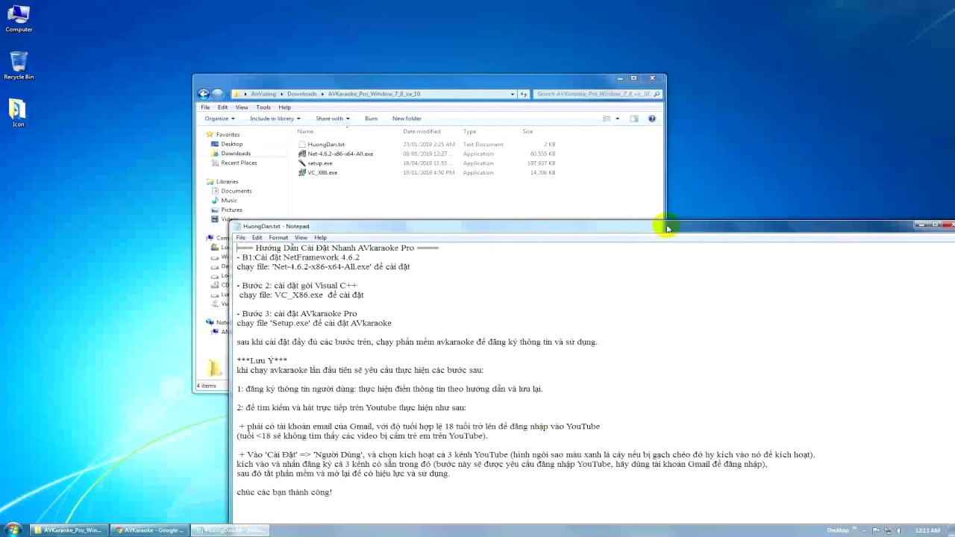Select Pictures under Libraries
955x537 pixels.
(231, 210)
